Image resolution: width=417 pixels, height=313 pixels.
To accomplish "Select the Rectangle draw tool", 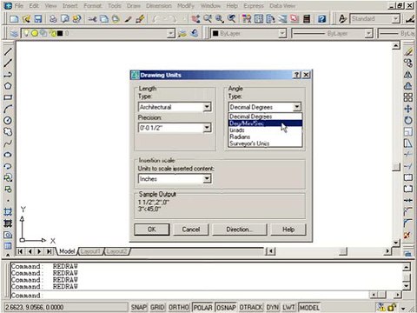I will pos(8,97).
